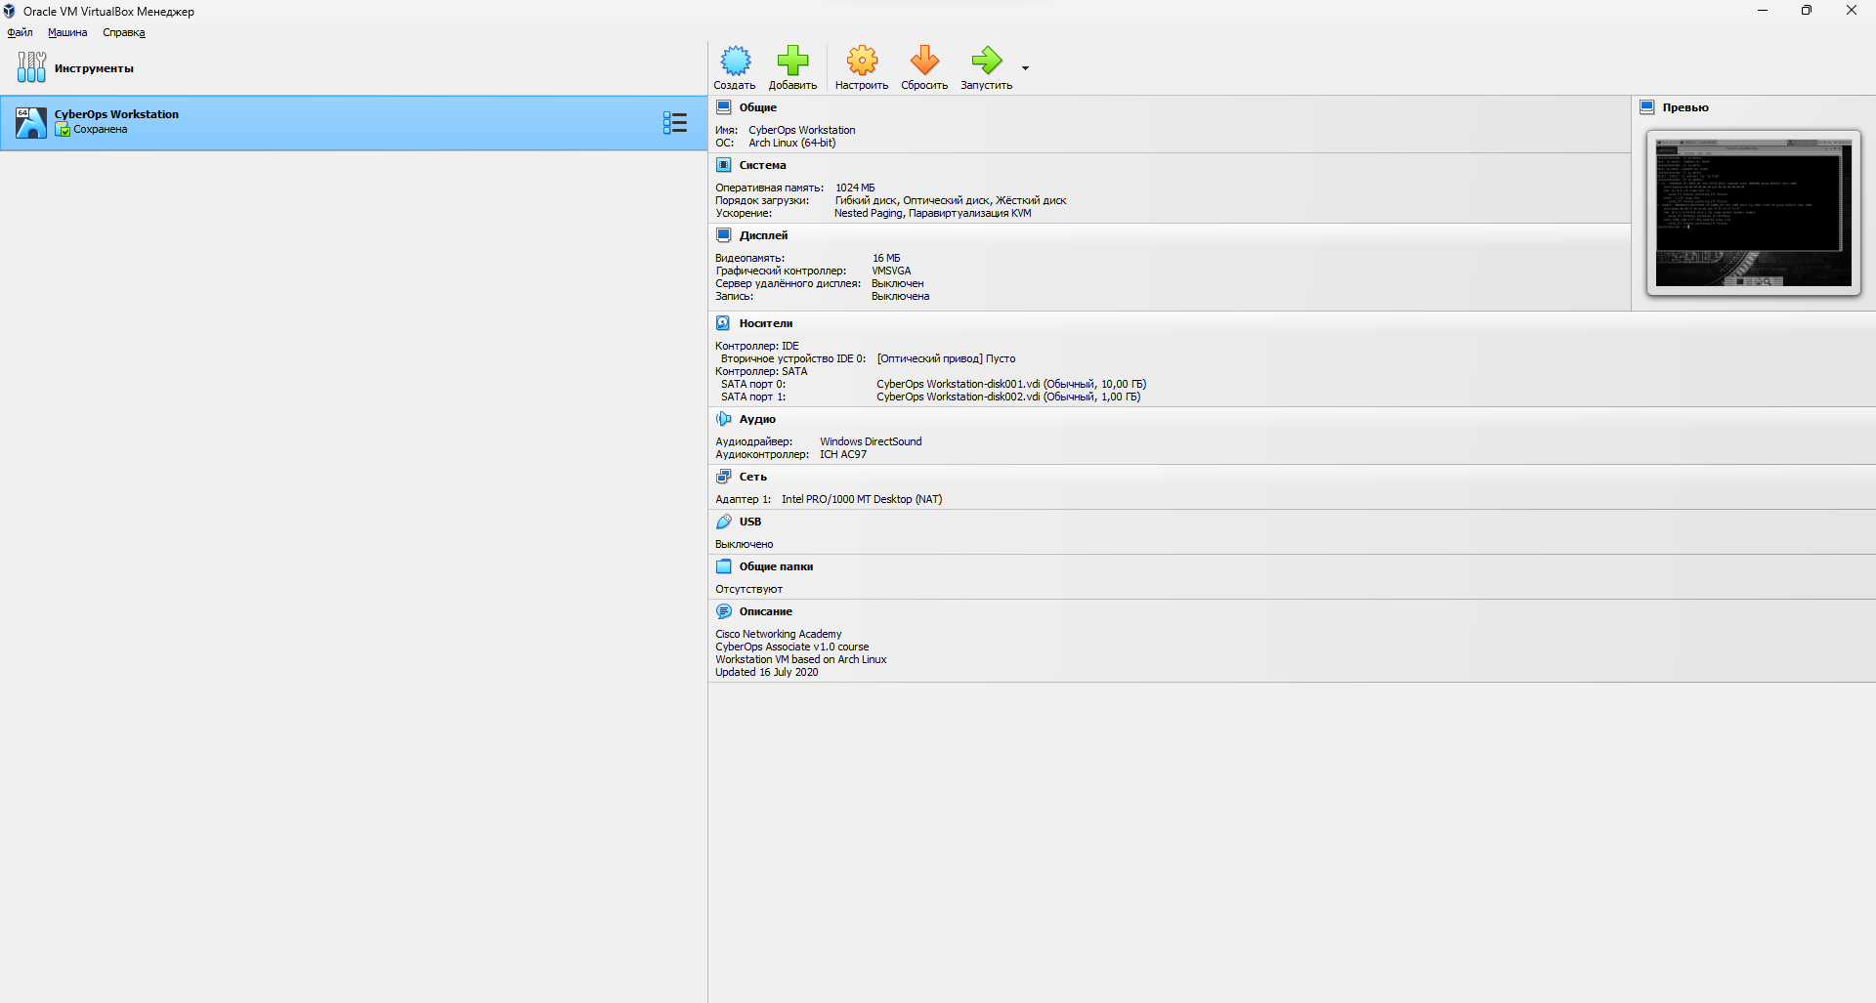This screenshot has height=1003, width=1876.
Task: Open the dropdown arrow next to Запустить
Action: click(1025, 68)
